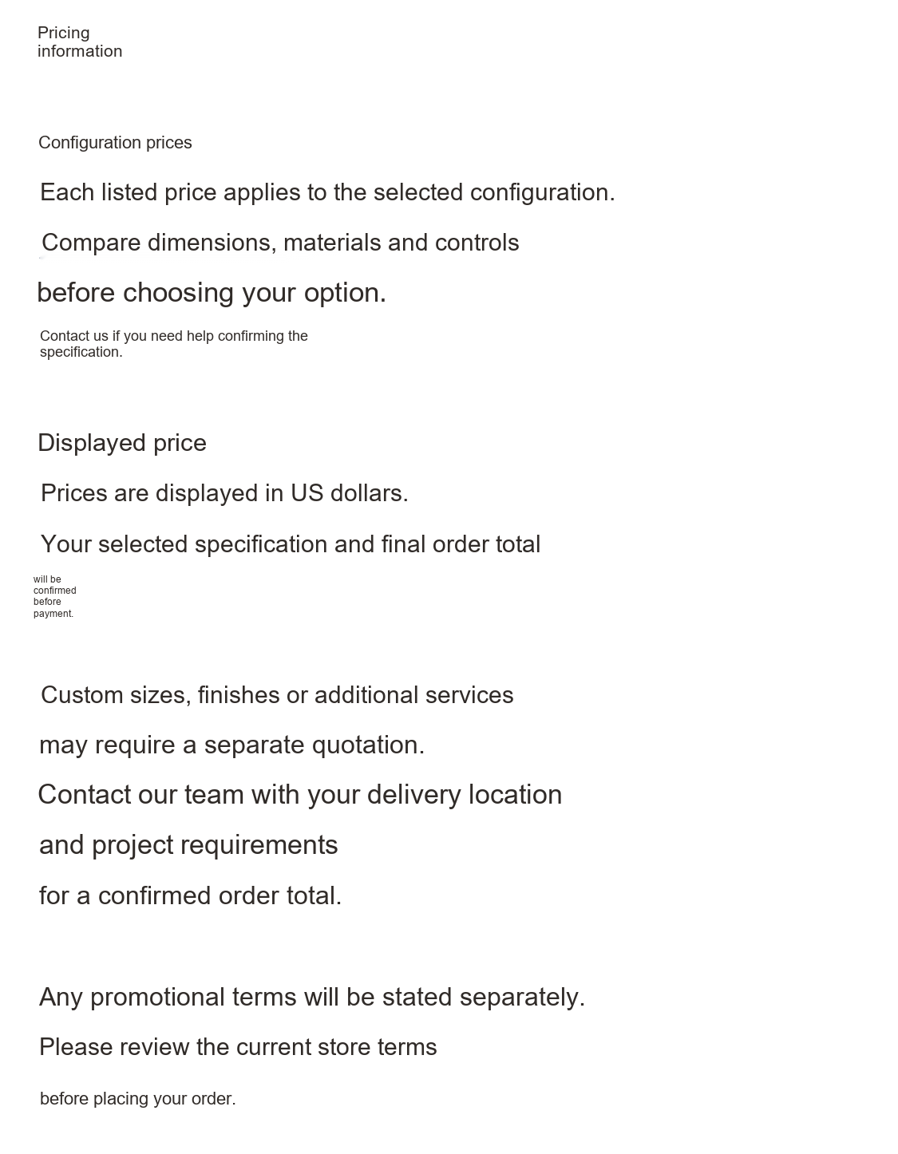Click 'Your selected specification and final order total'
The image size is (898, 1154).
(x=291, y=544)
